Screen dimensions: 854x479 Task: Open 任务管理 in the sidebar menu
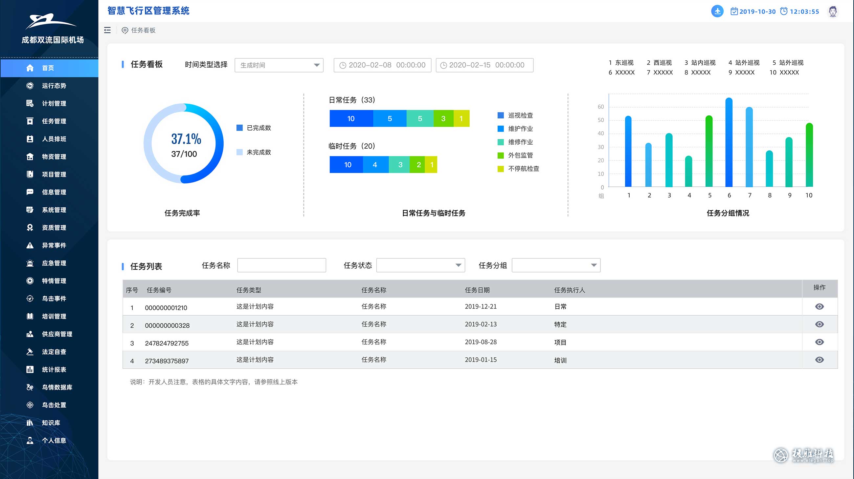click(54, 121)
